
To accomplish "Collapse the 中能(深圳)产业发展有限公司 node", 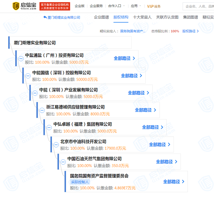I will [35, 93].
